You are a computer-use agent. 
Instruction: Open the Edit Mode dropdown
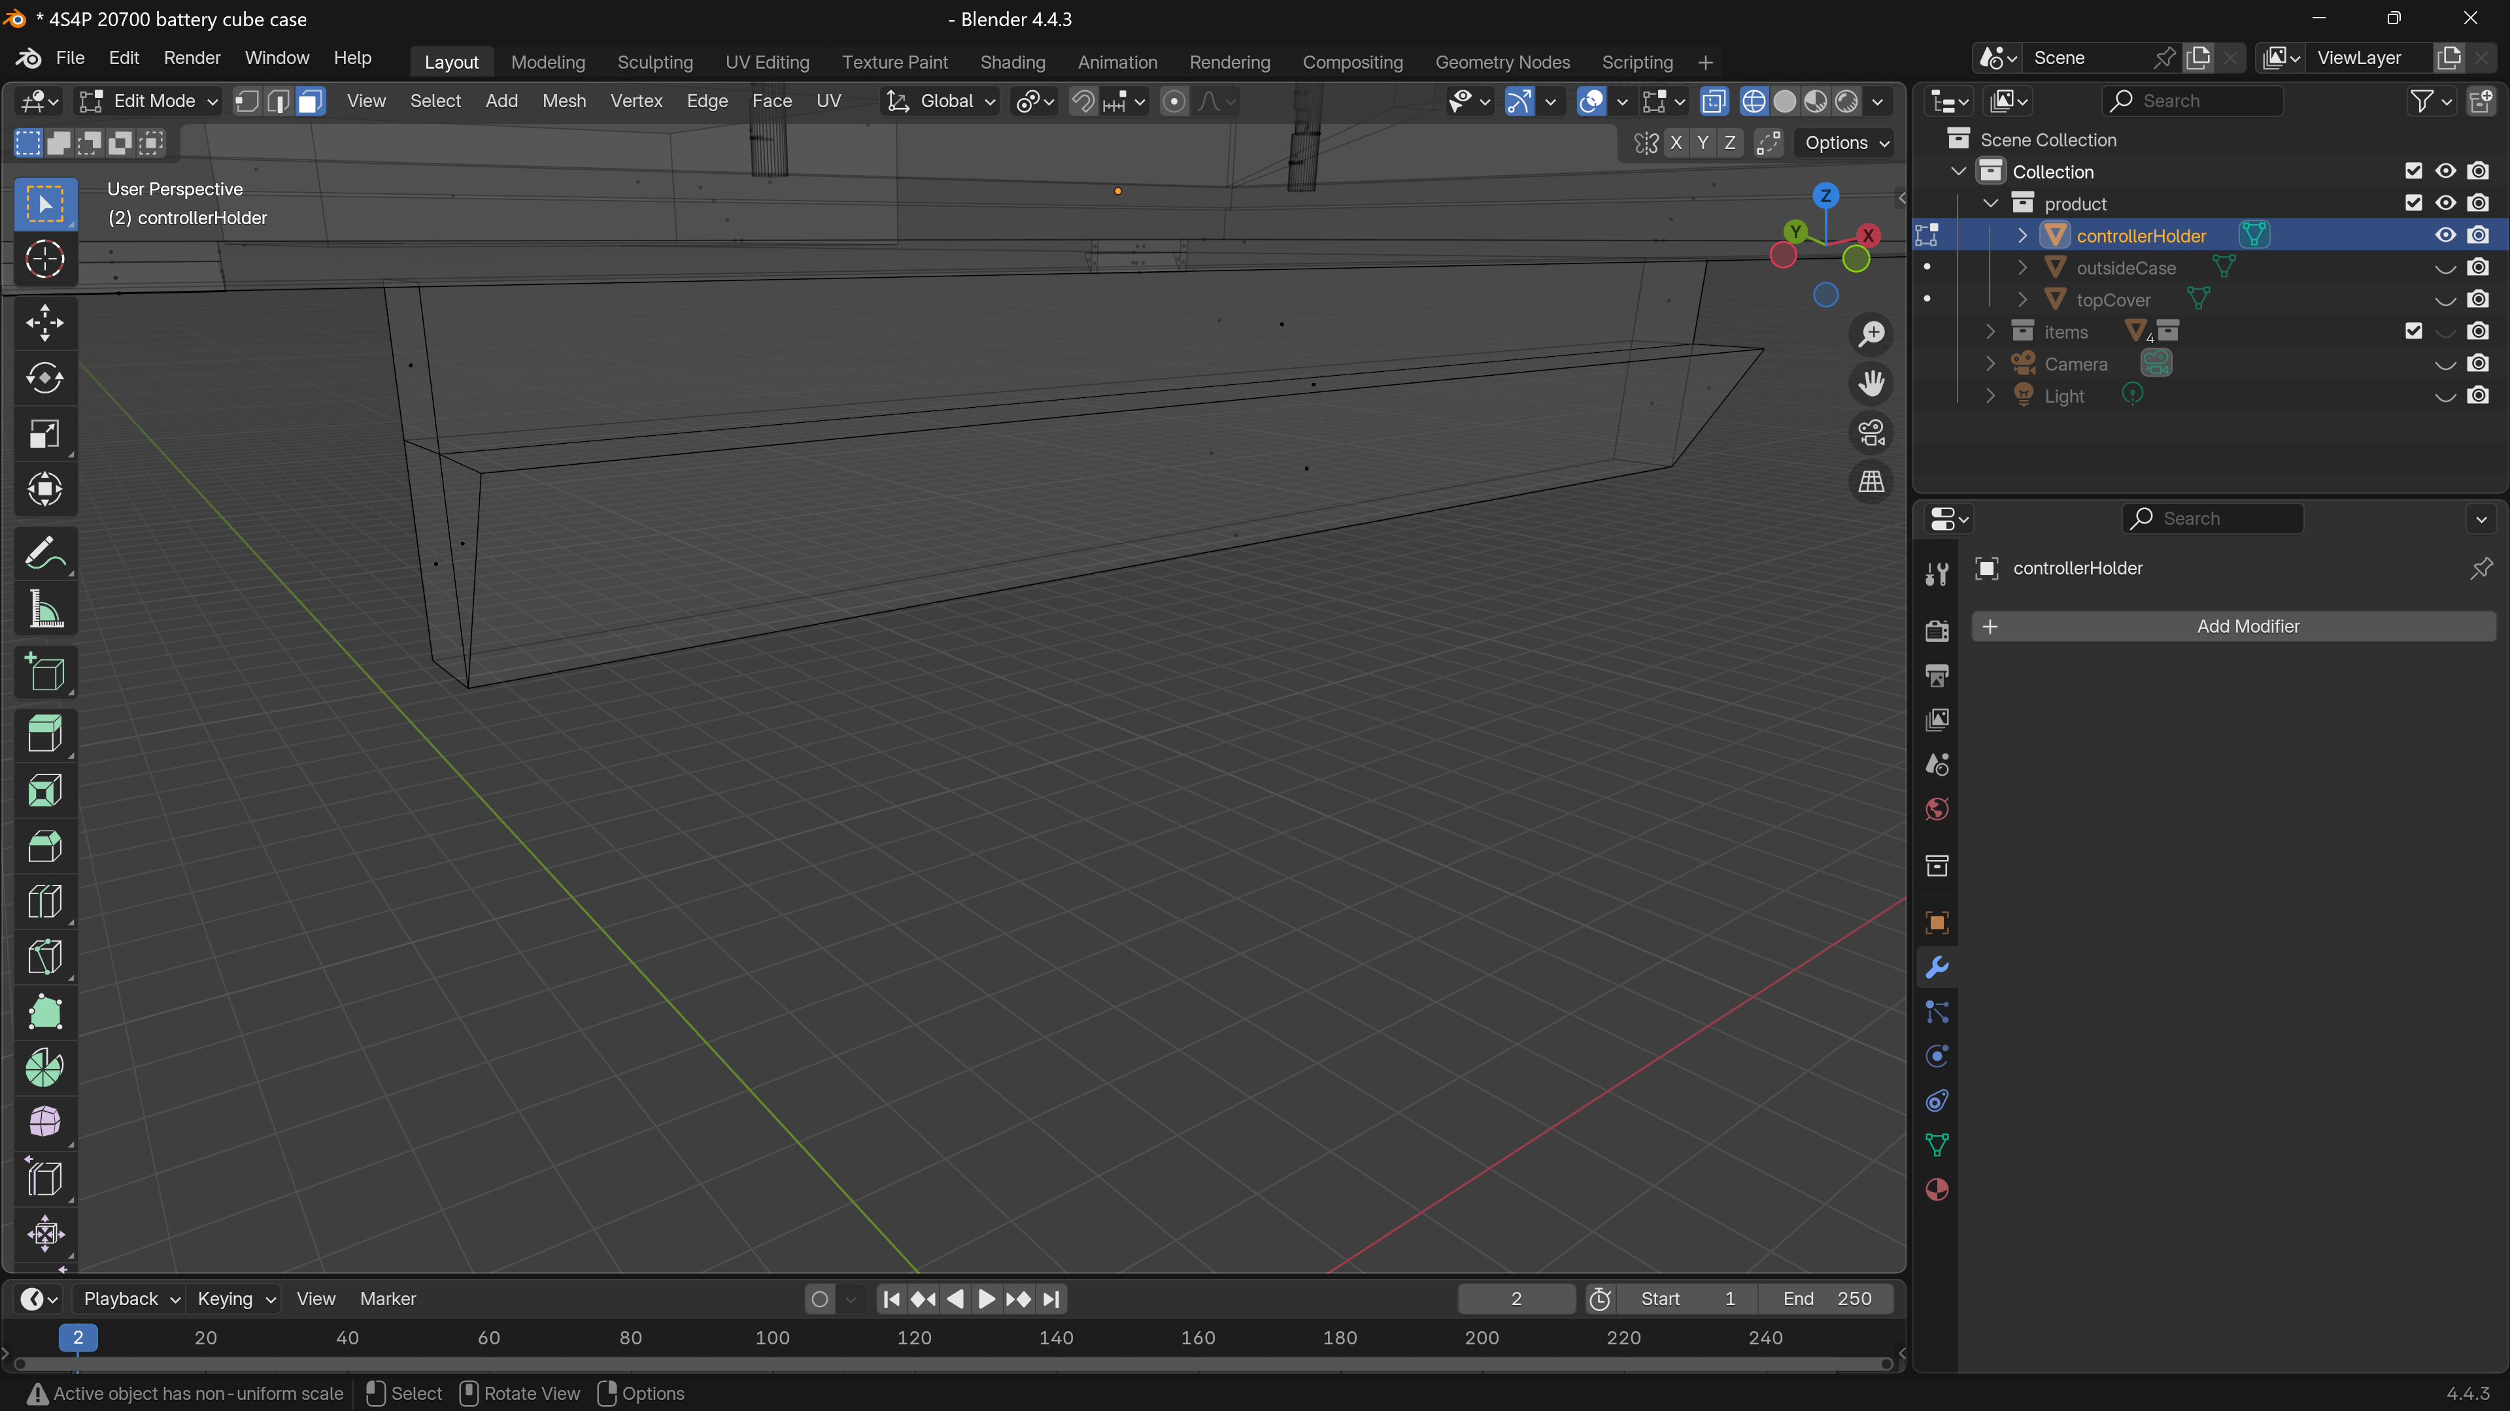pyautogui.click(x=149, y=101)
